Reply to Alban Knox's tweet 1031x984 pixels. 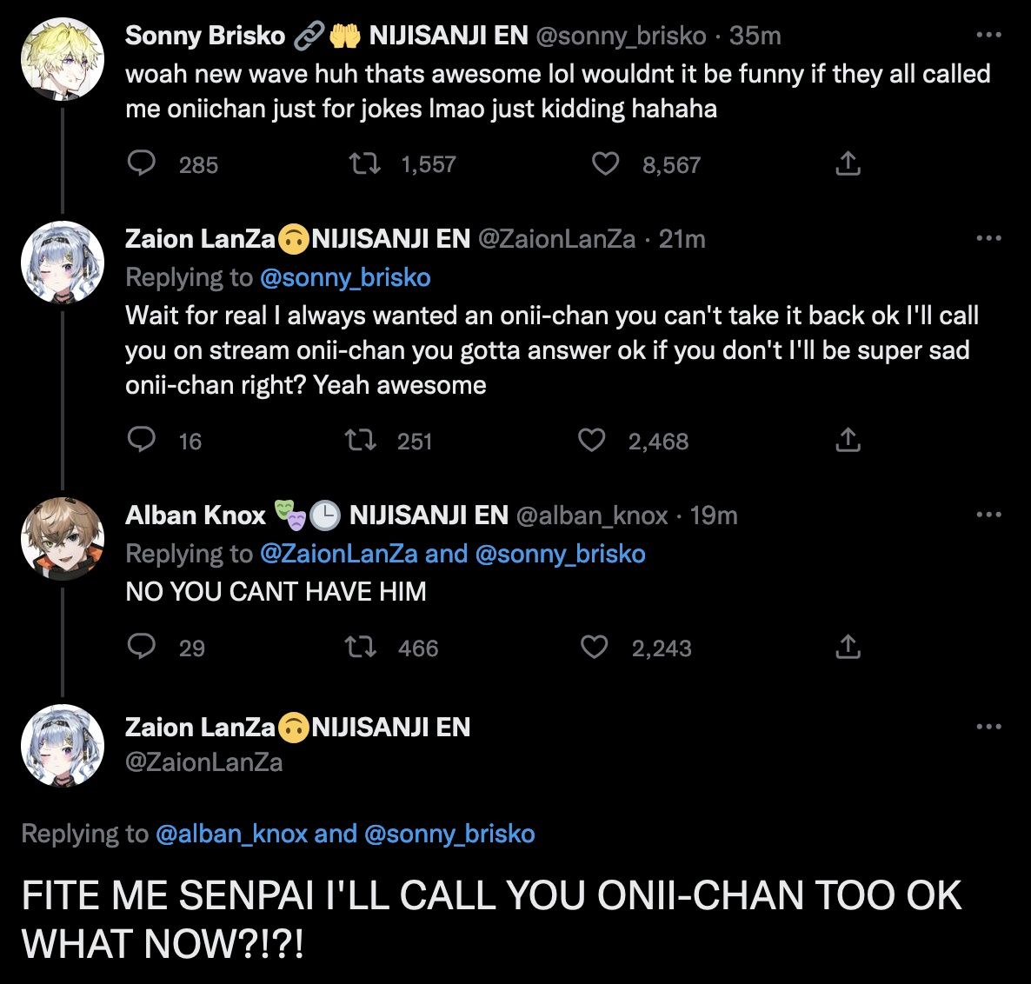pyautogui.click(x=141, y=647)
